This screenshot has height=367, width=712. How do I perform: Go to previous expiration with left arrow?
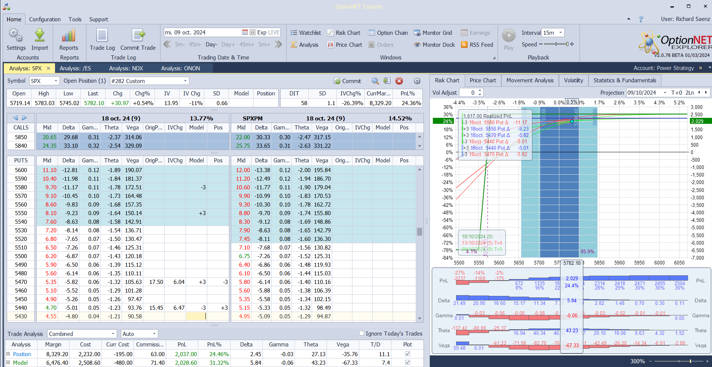point(15,118)
